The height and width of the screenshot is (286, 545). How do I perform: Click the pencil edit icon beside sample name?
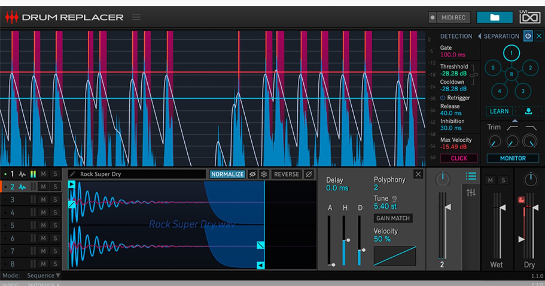(72, 174)
